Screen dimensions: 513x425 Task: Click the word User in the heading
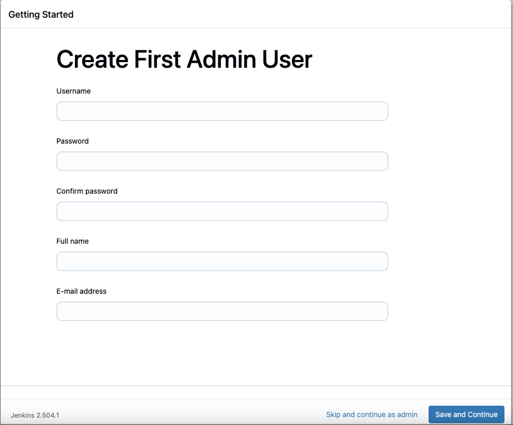click(x=287, y=59)
